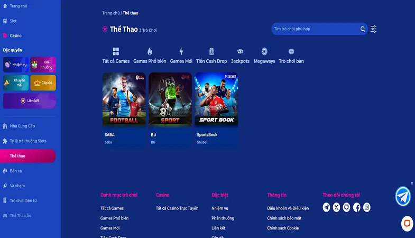This screenshot has height=238, width=415.
Task: Select Megaways tab
Action: click(264, 56)
